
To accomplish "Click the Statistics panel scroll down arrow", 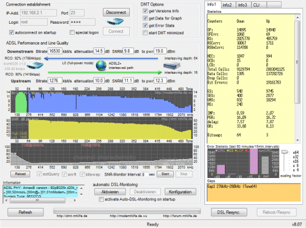I will point(297,140).
